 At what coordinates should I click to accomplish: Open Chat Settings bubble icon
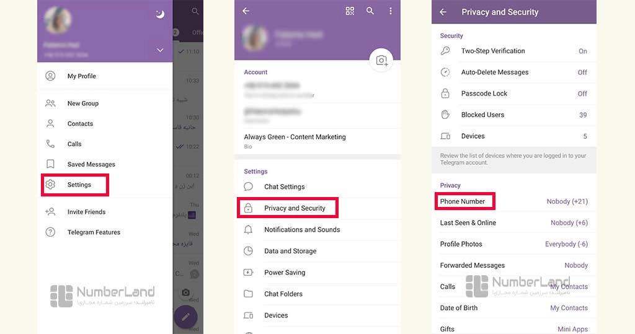[x=248, y=187]
